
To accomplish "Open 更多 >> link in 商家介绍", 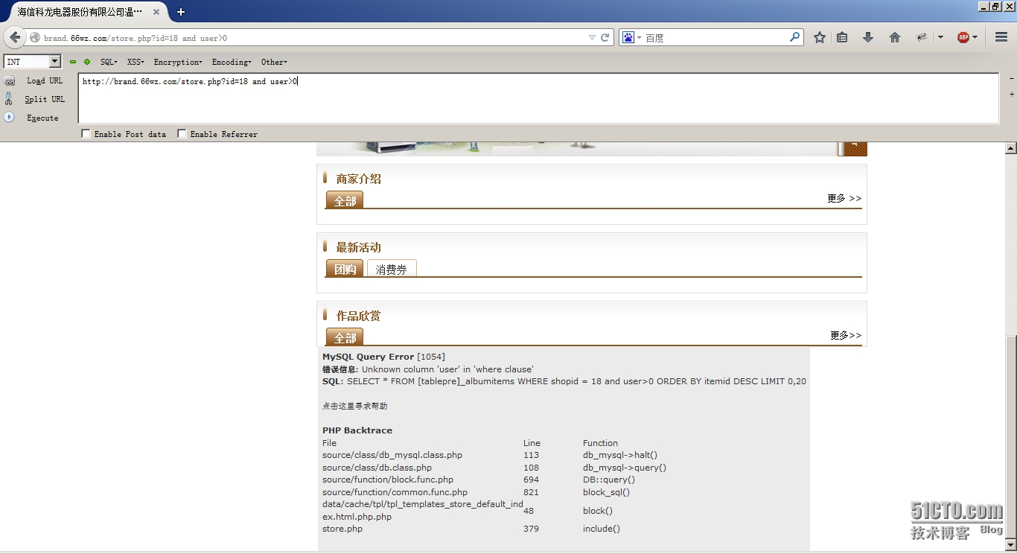I will (844, 198).
